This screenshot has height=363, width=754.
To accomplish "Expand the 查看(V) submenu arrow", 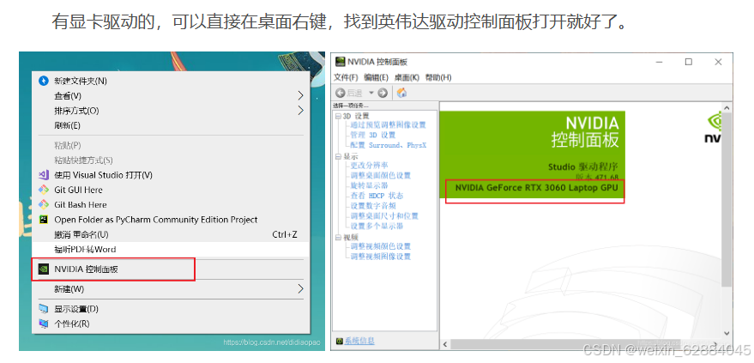I will point(300,95).
